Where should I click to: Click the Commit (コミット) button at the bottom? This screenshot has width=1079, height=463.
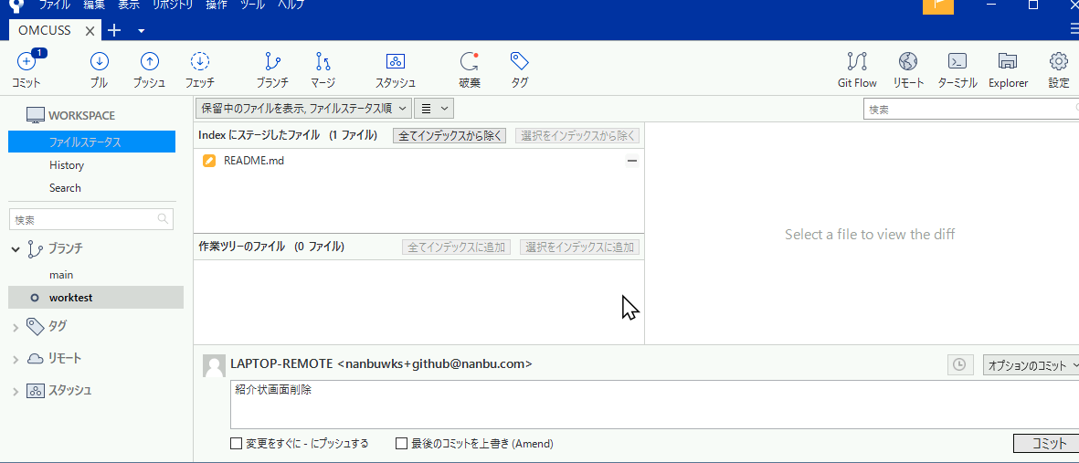tap(1047, 444)
